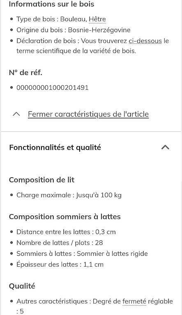Click the Charge maximale 100 kg entry

[69, 195]
